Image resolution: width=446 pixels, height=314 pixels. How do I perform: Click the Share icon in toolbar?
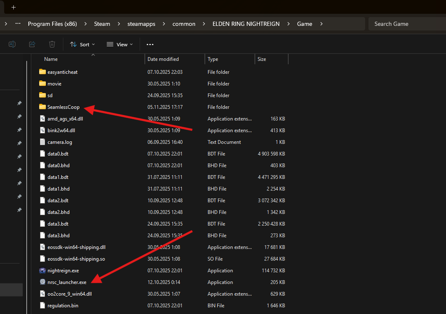pyautogui.click(x=32, y=44)
